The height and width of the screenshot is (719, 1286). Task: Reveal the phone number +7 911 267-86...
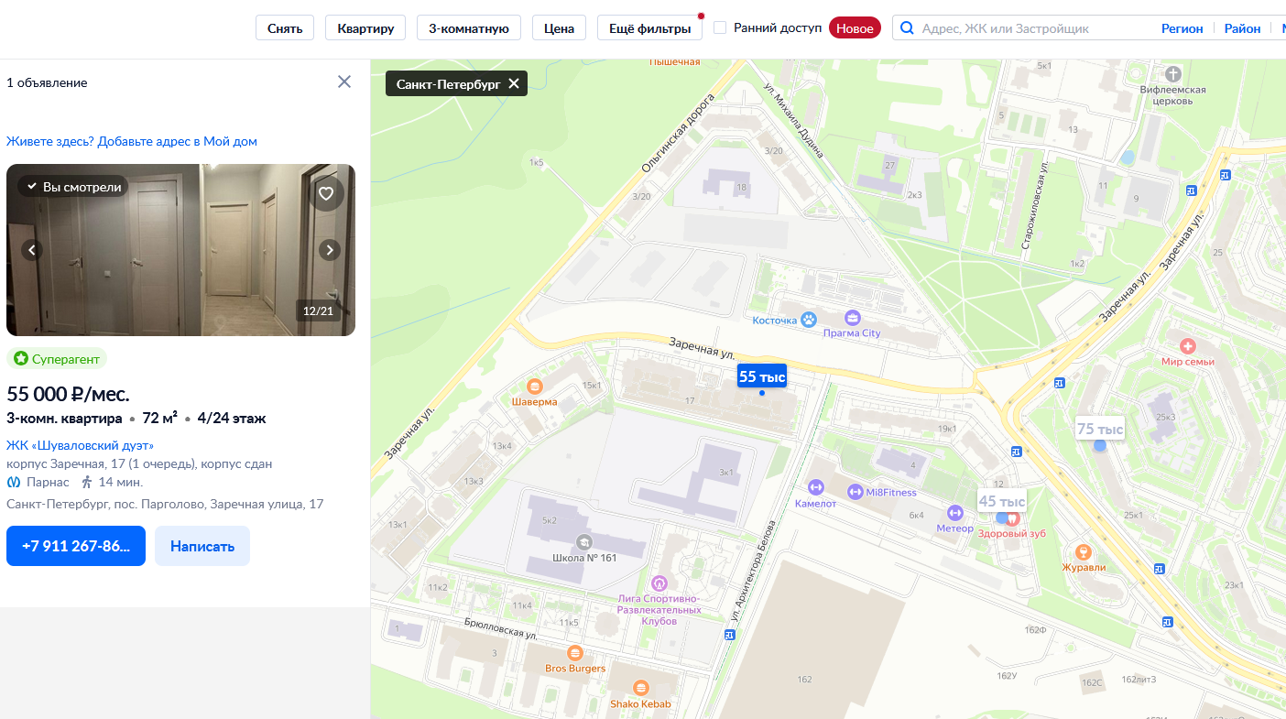[76, 546]
